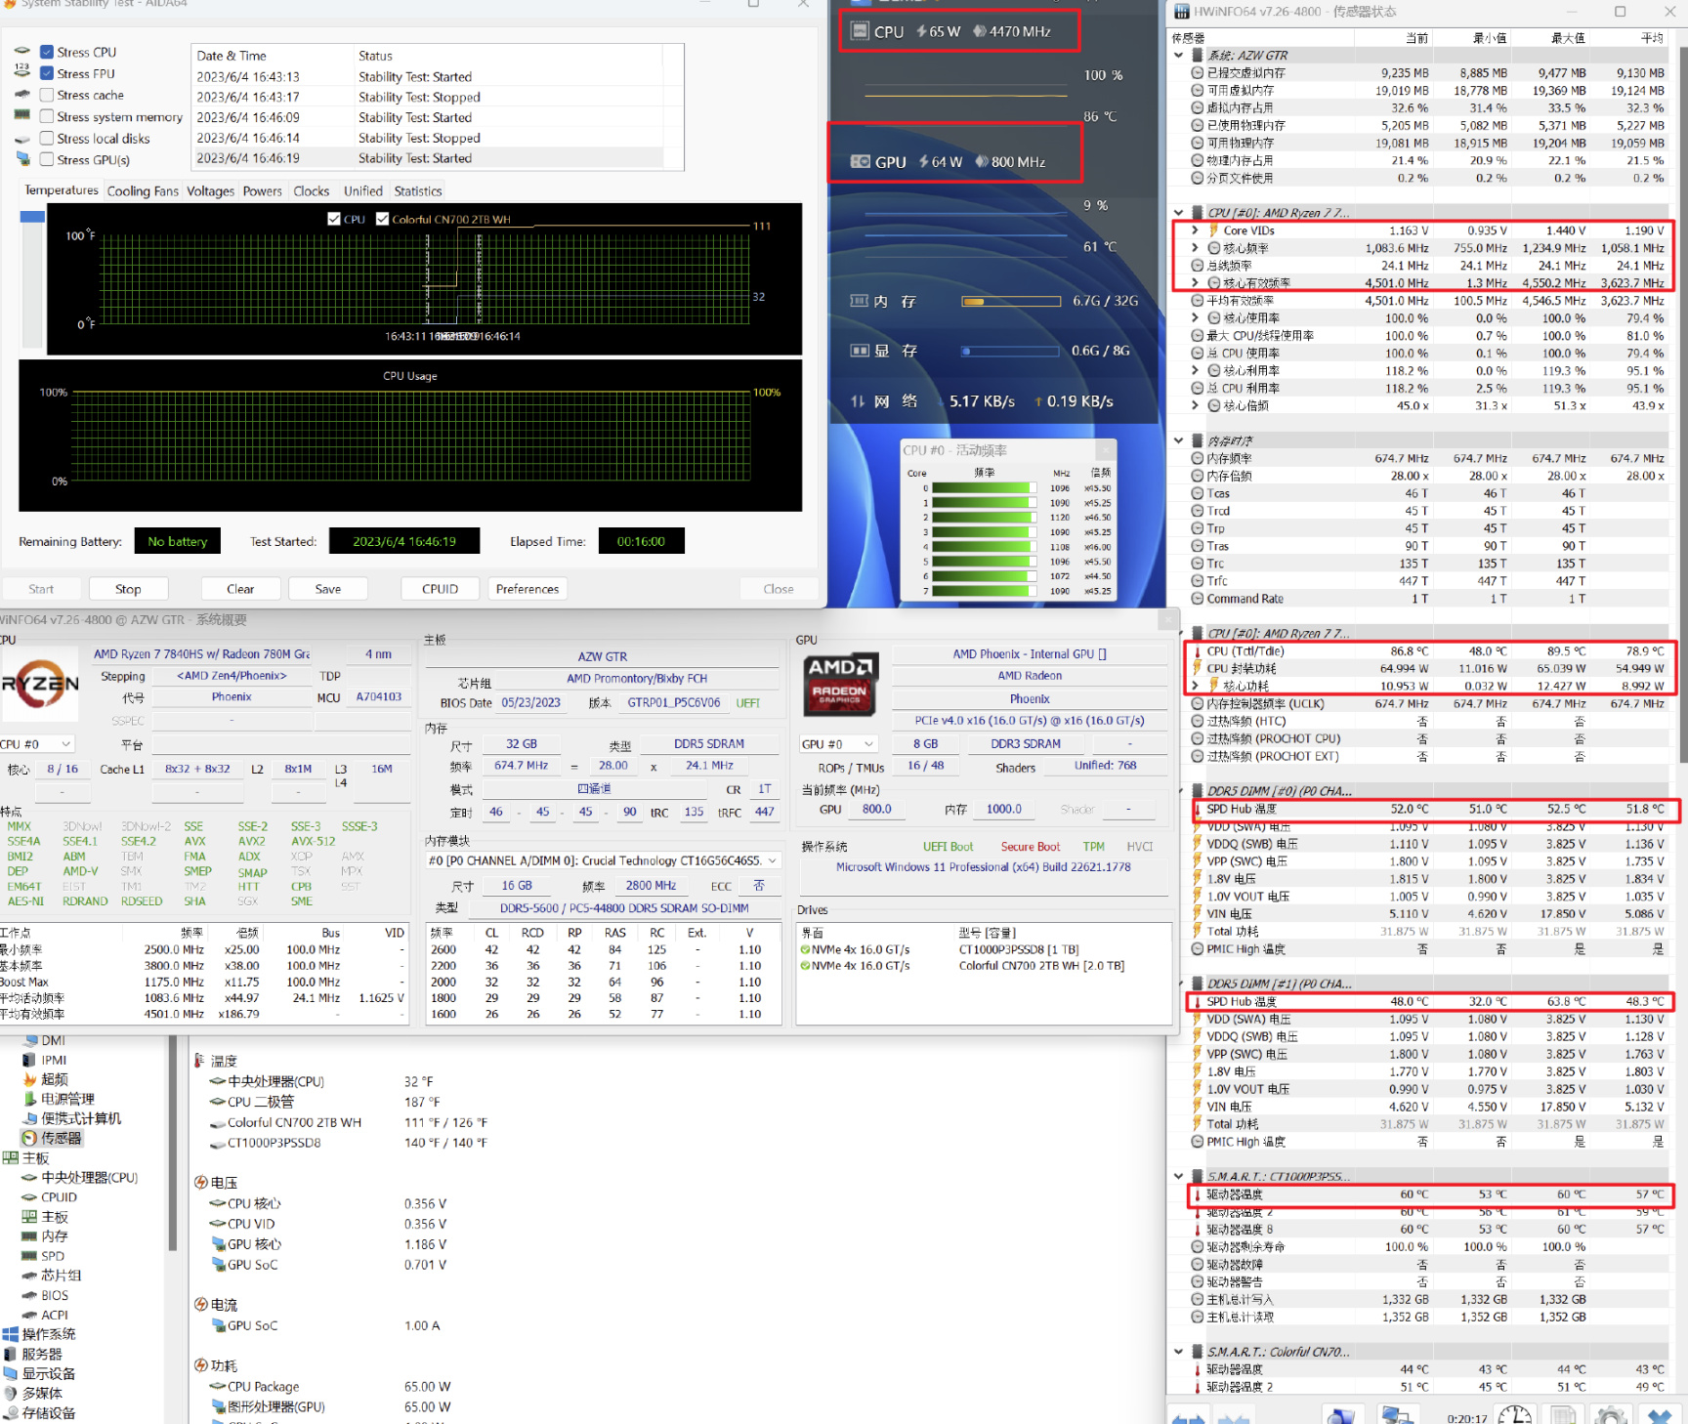Expand the Core VIDs sensor row
This screenshot has width=1688, height=1424.
(x=1195, y=230)
